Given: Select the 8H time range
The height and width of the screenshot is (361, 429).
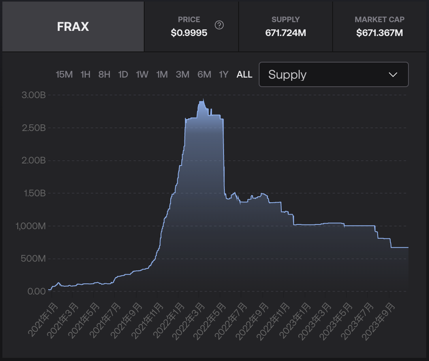Looking at the screenshot, I should (x=104, y=74).
